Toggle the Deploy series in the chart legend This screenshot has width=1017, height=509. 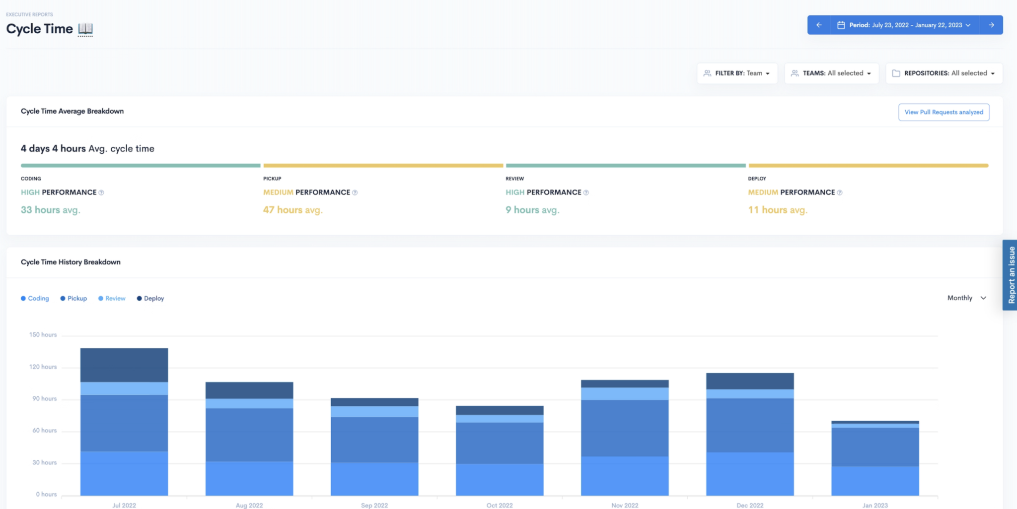(x=150, y=298)
